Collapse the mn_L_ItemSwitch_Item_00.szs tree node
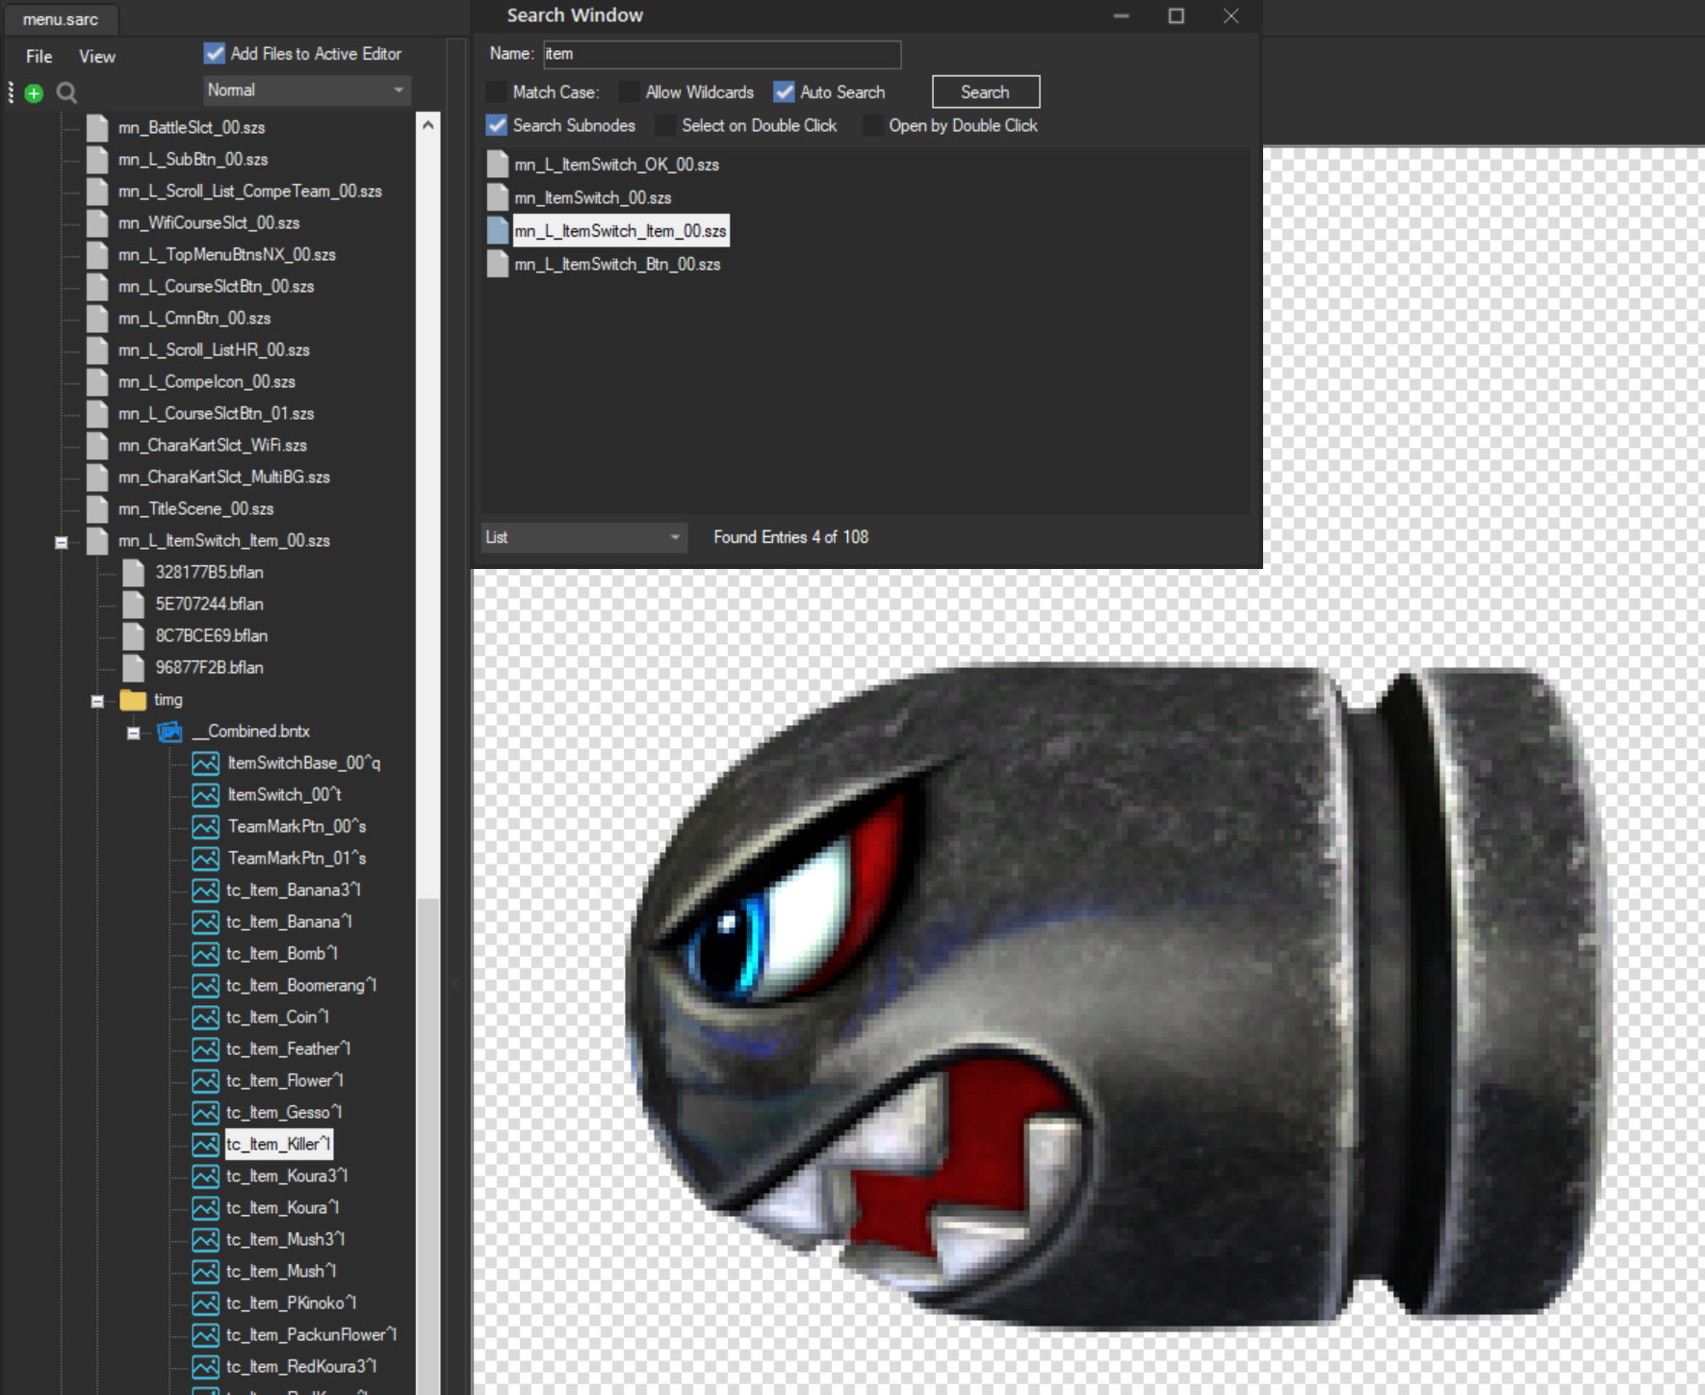The image size is (1705, 1395). pyautogui.click(x=61, y=541)
